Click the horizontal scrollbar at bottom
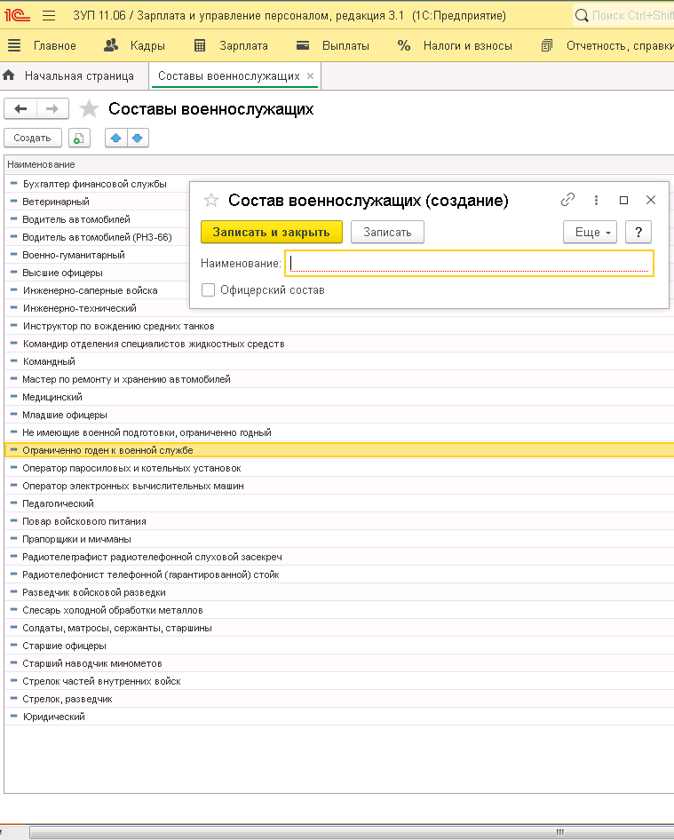The height and width of the screenshot is (840, 674). point(352,832)
